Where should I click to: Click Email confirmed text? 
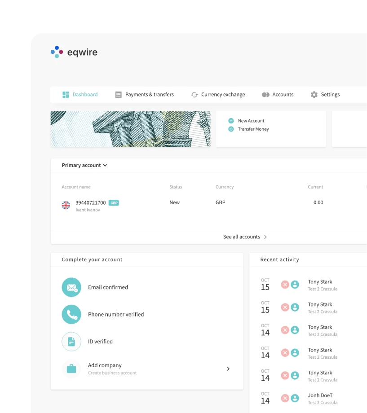pyautogui.click(x=108, y=287)
